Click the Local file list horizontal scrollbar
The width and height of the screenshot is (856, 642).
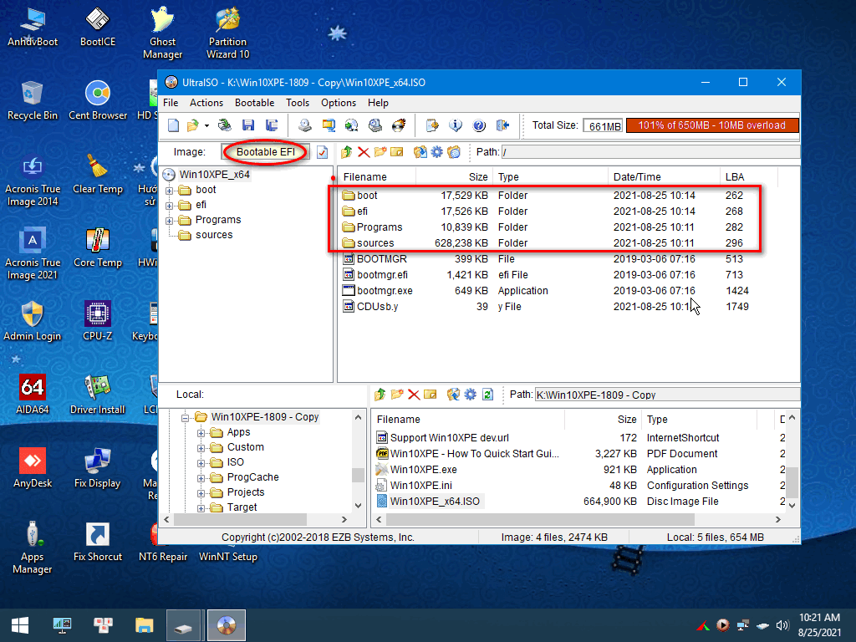[578, 520]
